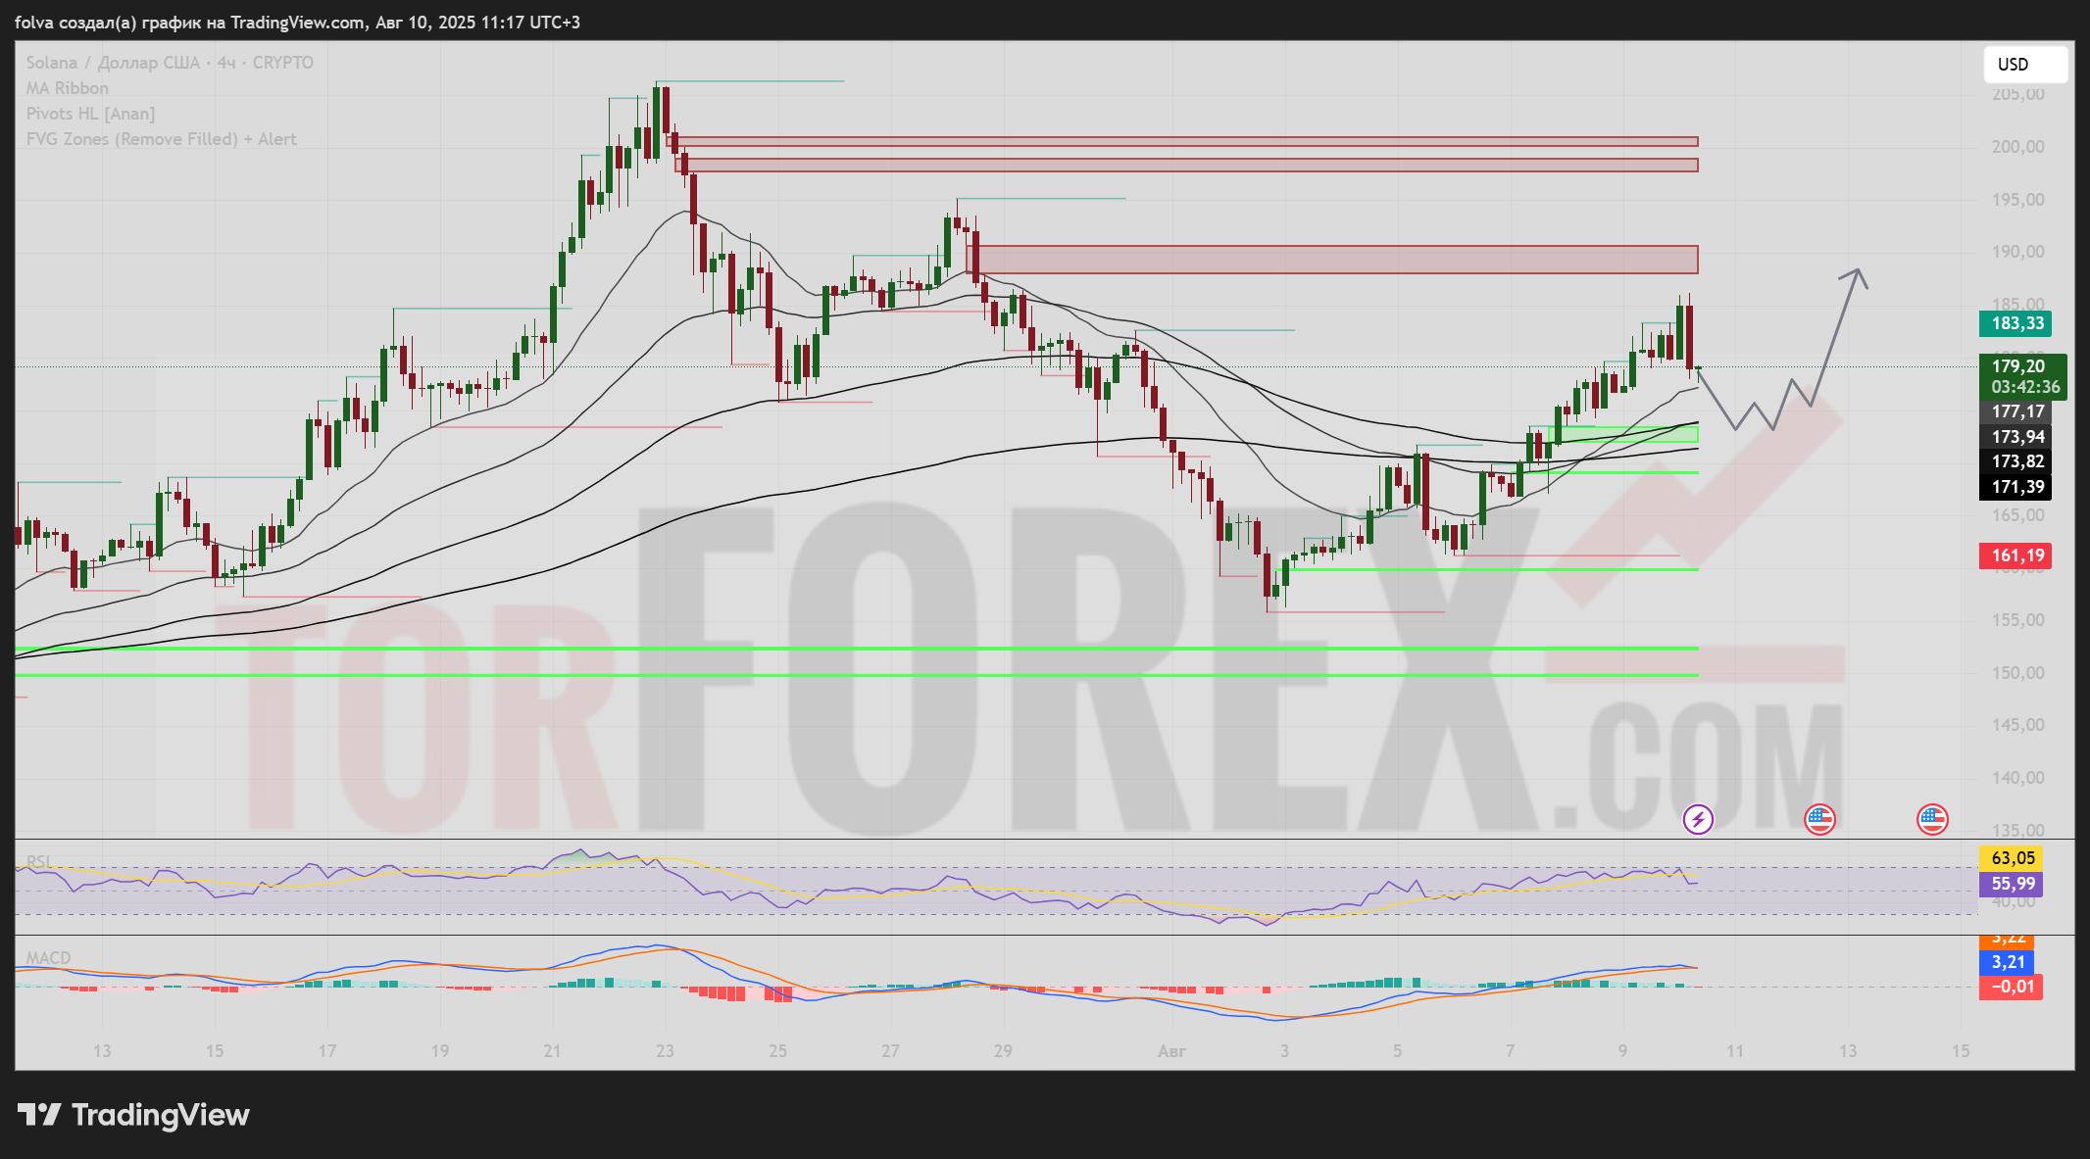Viewport: 2090px width, 1159px height.
Task: Click the TradingView.com header caption text
Action: tap(297, 22)
